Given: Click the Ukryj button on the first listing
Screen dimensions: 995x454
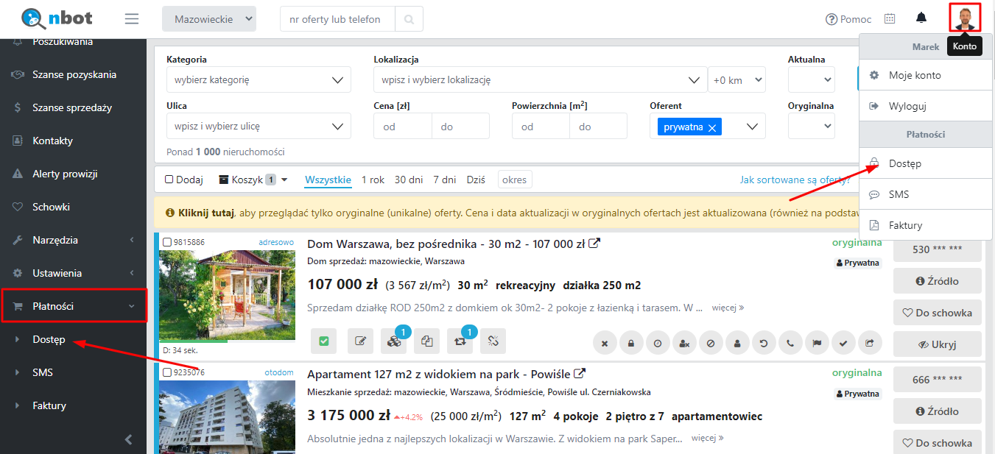Looking at the screenshot, I should click(x=937, y=344).
